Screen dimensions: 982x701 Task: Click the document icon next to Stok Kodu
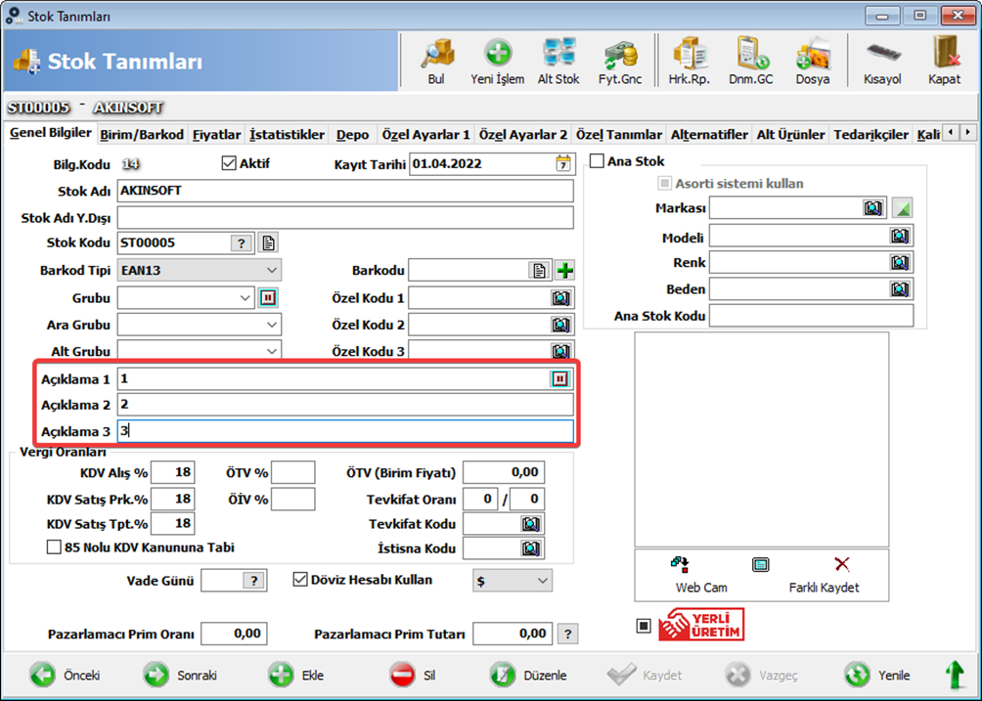(269, 242)
